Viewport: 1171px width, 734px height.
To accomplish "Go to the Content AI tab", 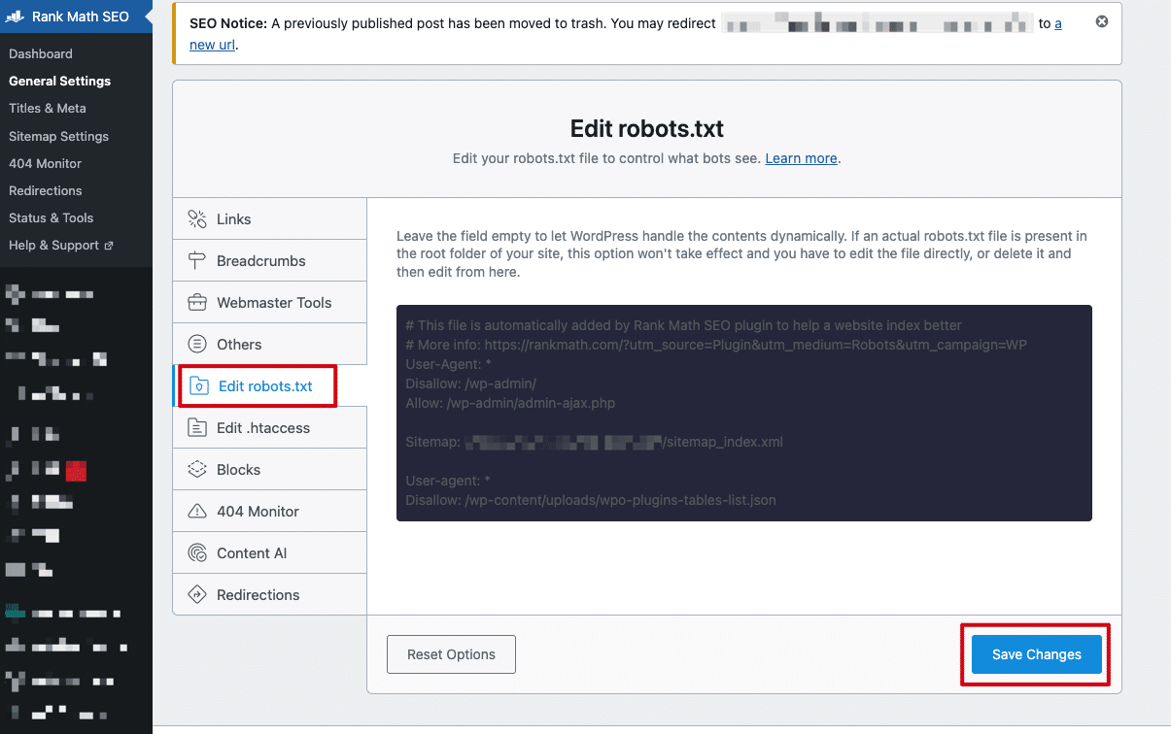I will pos(270,553).
